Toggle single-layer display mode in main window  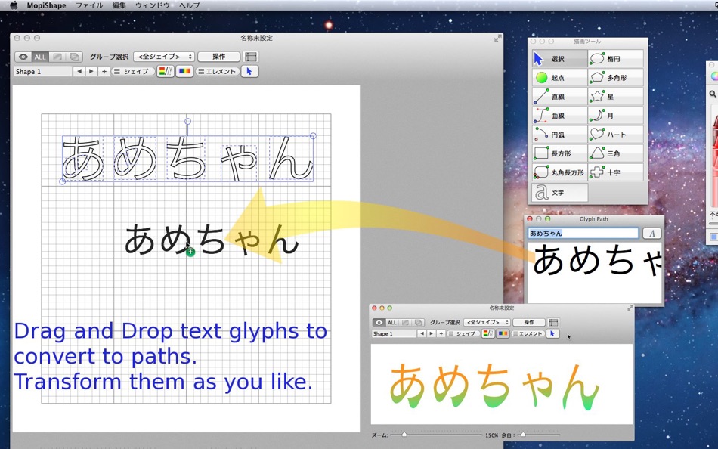(57, 57)
